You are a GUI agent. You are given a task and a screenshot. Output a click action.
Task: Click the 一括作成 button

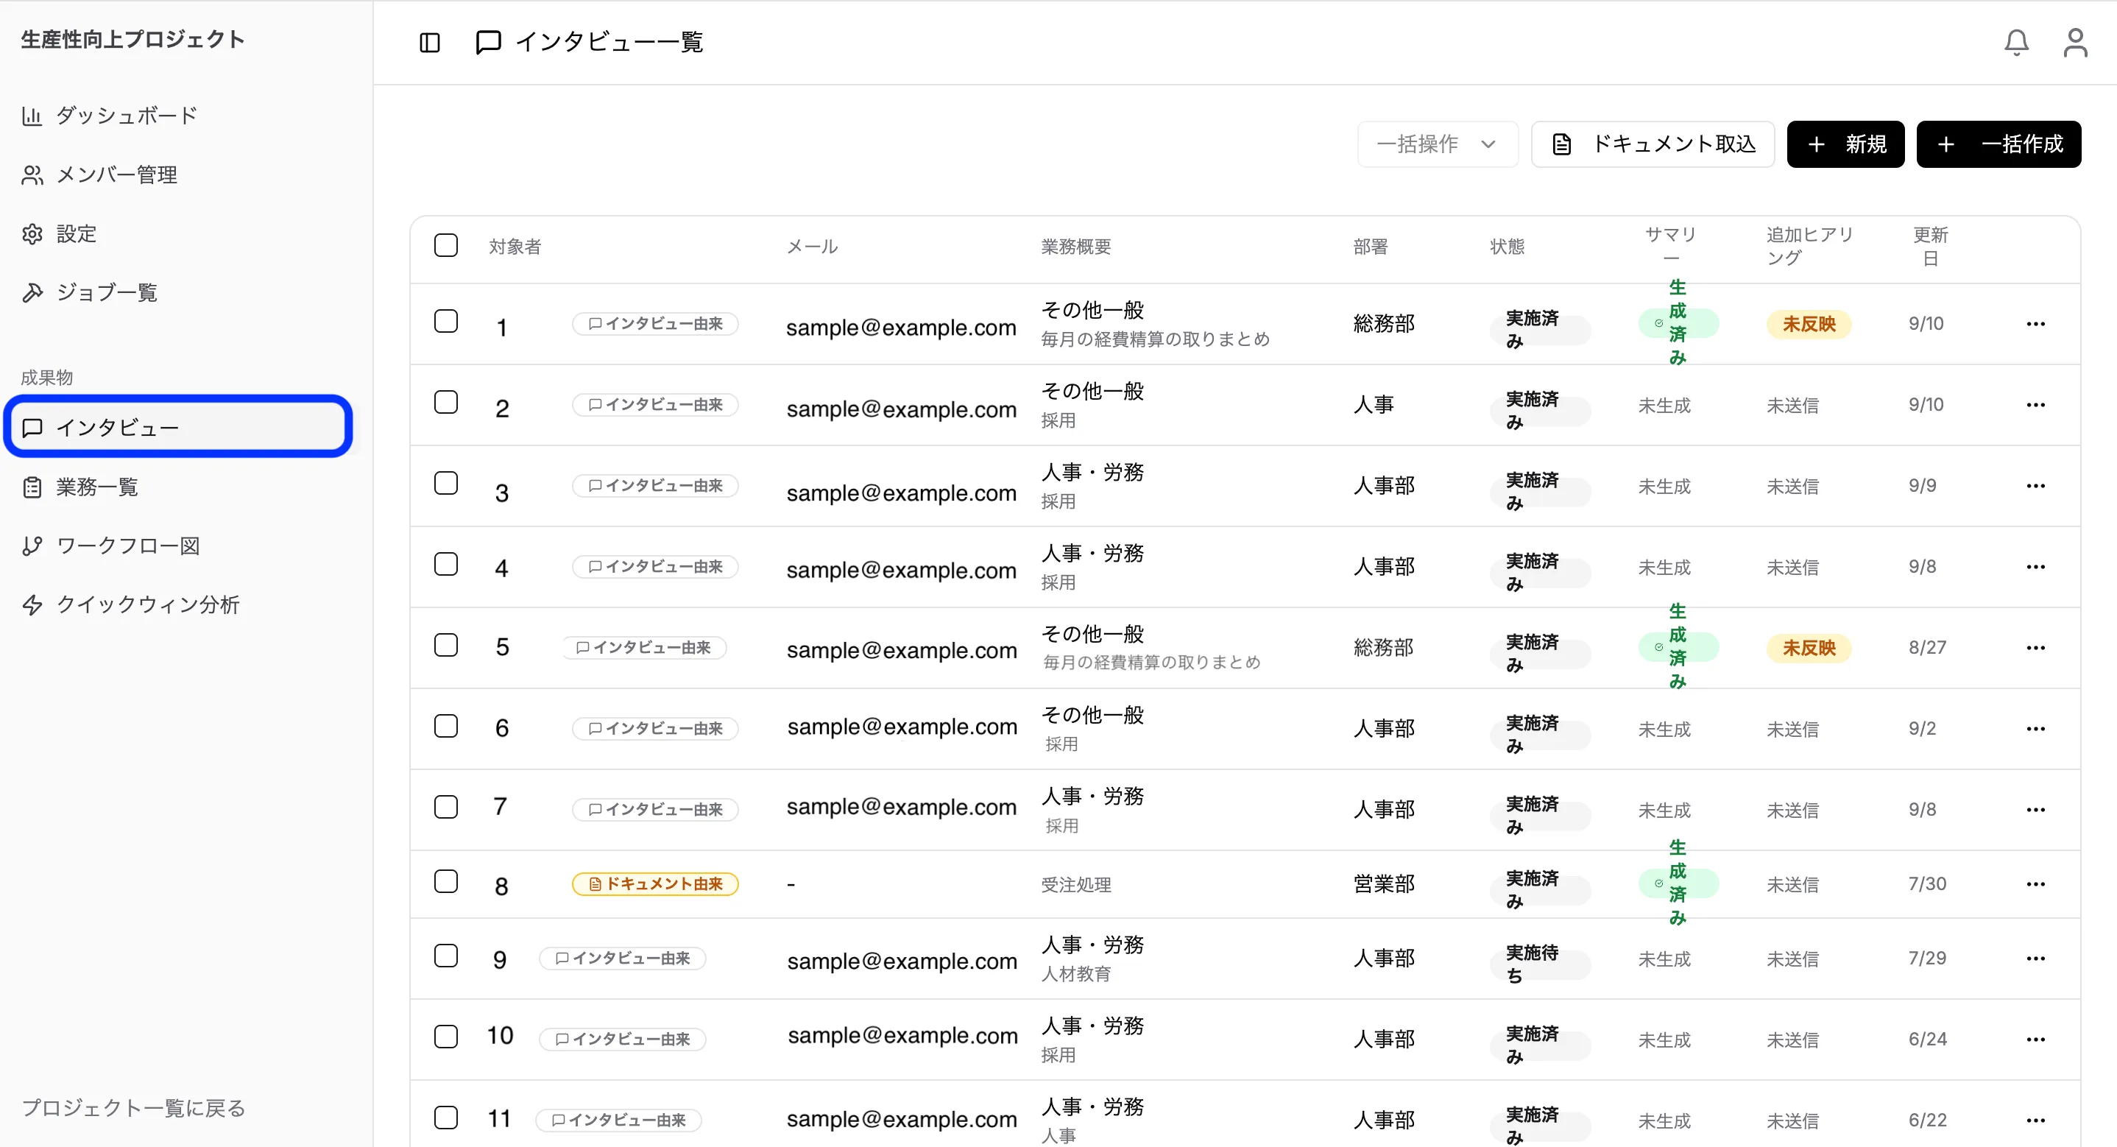tap(1998, 145)
